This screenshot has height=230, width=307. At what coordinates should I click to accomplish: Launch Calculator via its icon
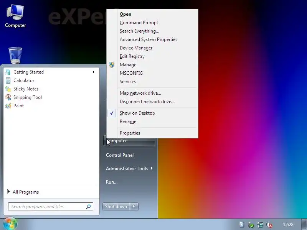(8, 80)
